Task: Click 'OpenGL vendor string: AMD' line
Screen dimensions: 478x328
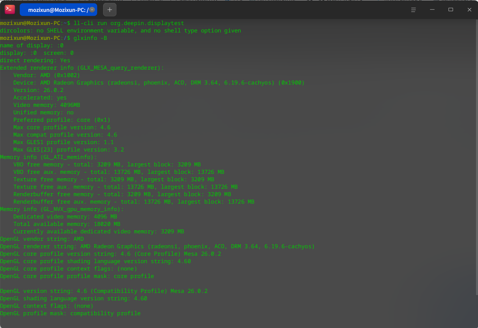Action: tap(42, 239)
